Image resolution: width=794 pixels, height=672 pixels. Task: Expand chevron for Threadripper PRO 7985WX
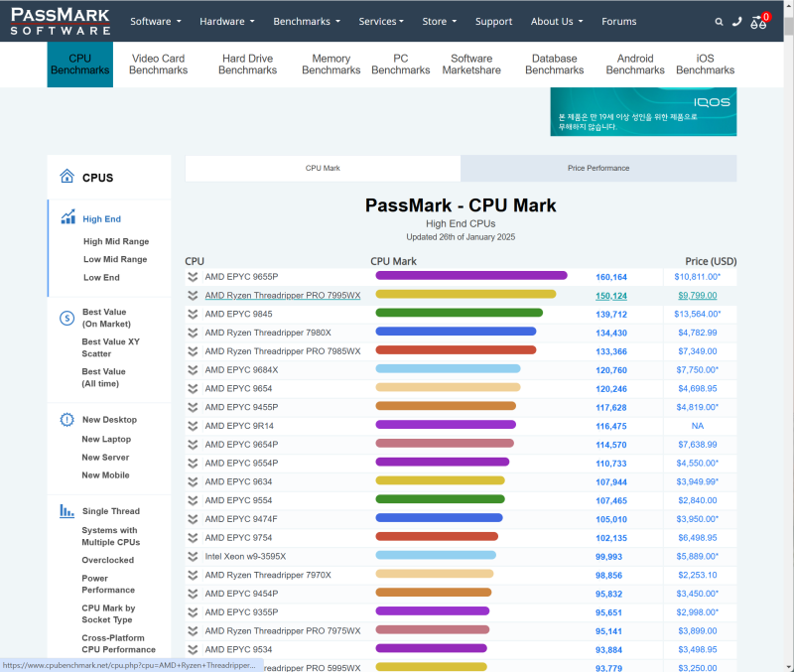(193, 351)
